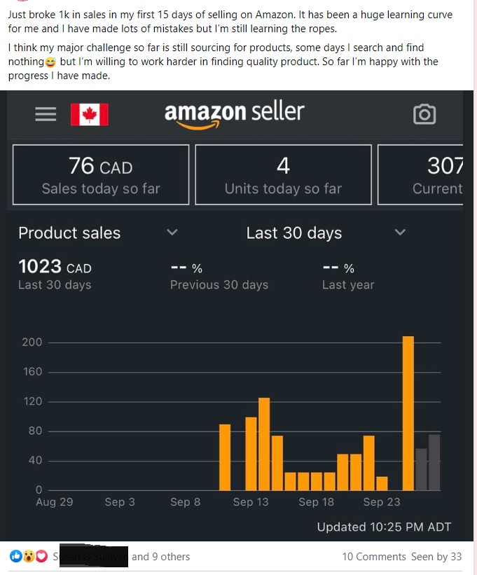Open the hamburger menu icon
The width and height of the screenshot is (477, 575).
(x=46, y=114)
